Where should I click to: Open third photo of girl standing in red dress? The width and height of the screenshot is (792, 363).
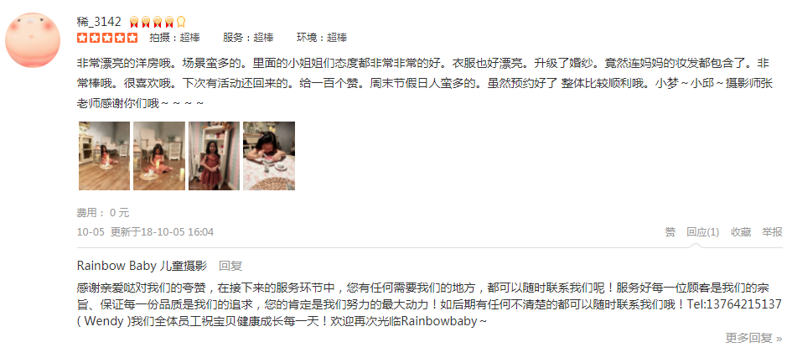coord(215,156)
